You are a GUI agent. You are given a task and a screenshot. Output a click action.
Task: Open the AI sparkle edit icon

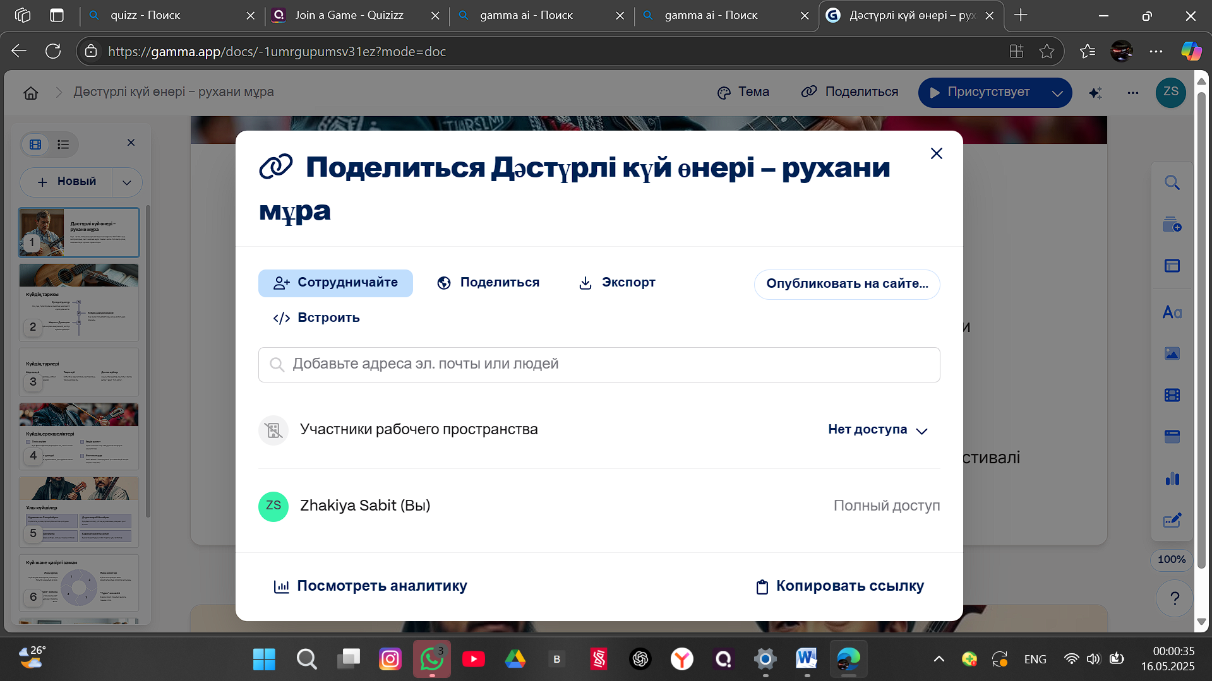1095,93
